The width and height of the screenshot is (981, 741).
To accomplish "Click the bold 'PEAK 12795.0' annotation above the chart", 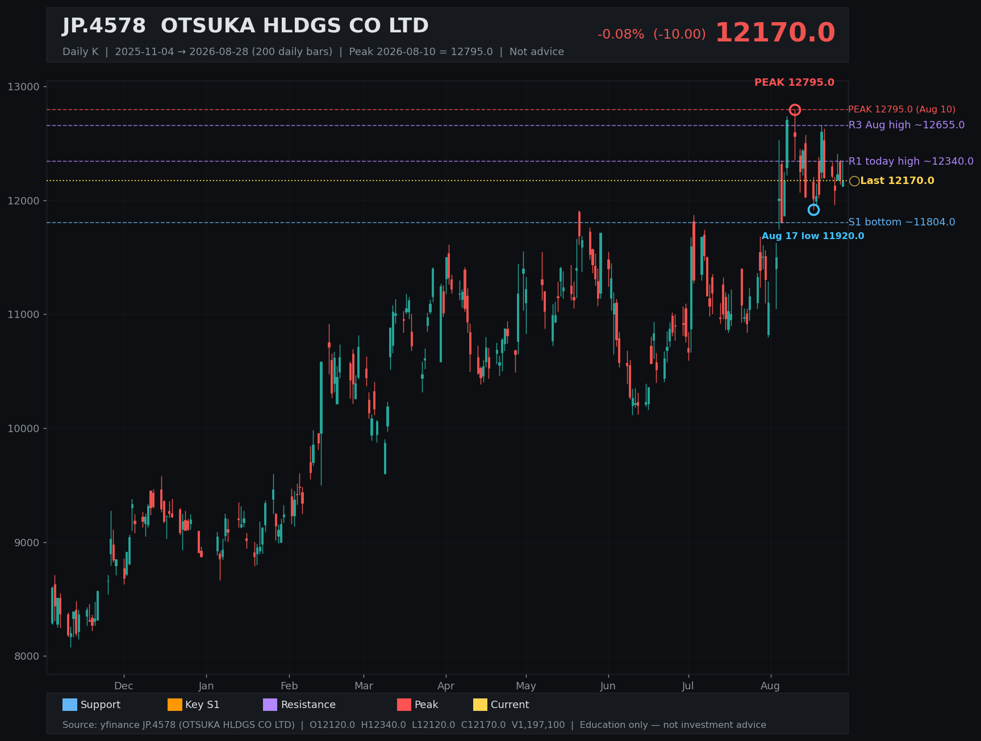I will [x=794, y=83].
